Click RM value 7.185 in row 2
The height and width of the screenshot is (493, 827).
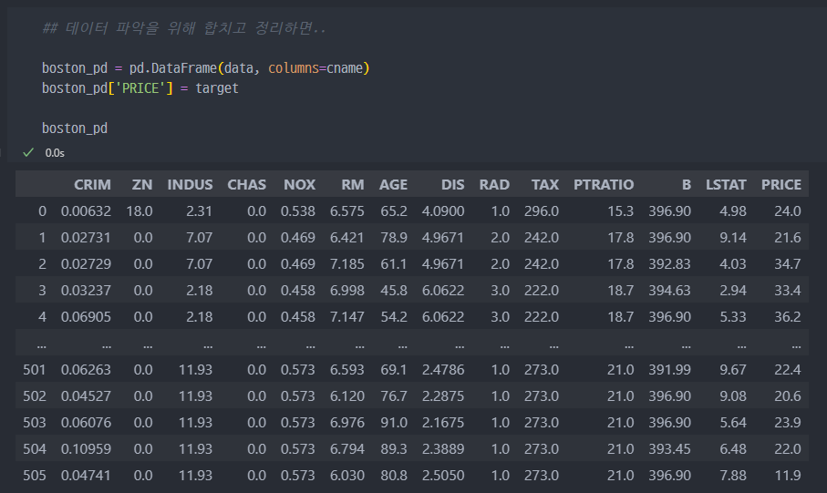(347, 263)
